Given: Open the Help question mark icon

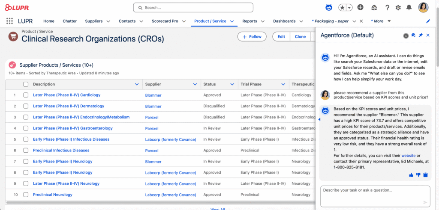Looking at the screenshot, I should 387,8.
